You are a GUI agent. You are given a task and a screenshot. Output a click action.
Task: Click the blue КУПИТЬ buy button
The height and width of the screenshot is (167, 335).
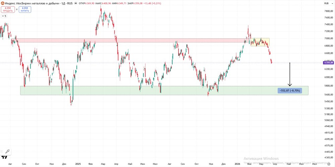click(25, 9)
